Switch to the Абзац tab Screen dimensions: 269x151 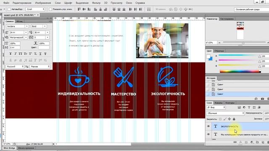click(x=19, y=21)
